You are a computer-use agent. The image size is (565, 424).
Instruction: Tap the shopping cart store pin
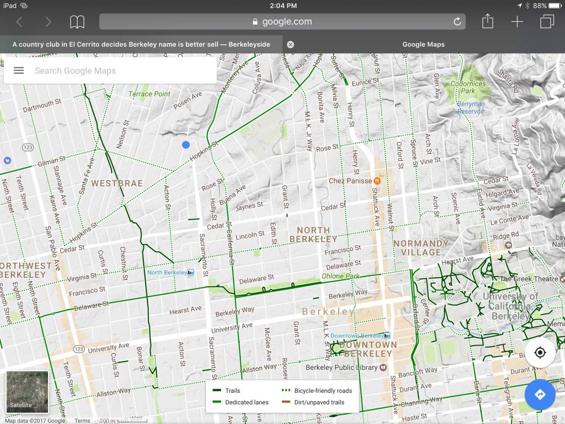click(x=7, y=161)
